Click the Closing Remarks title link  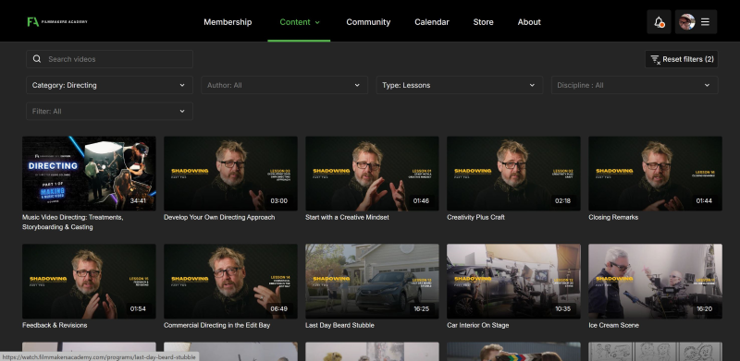[613, 217]
